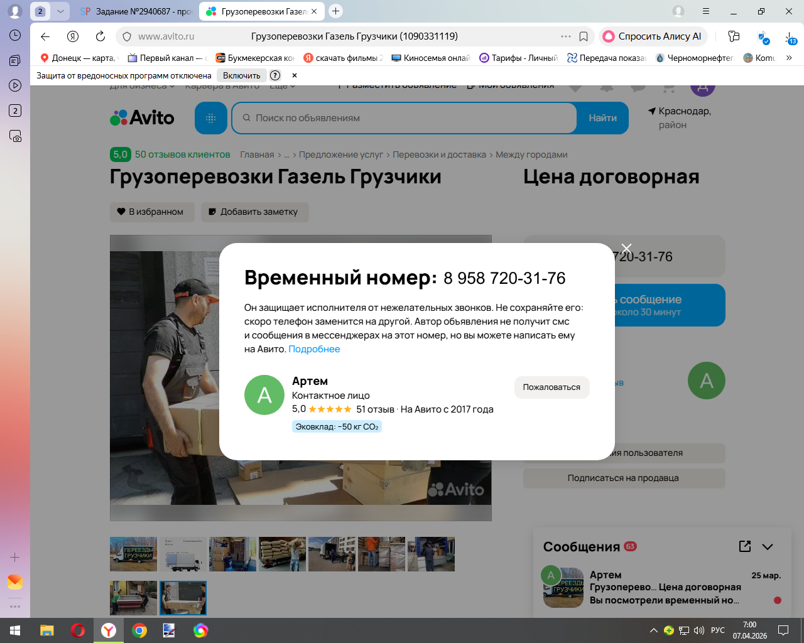Image resolution: width=804 pixels, height=643 pixels.
Task: Click the Эковклад −50 кг CO₂ badge
Action: coord(337,426)
